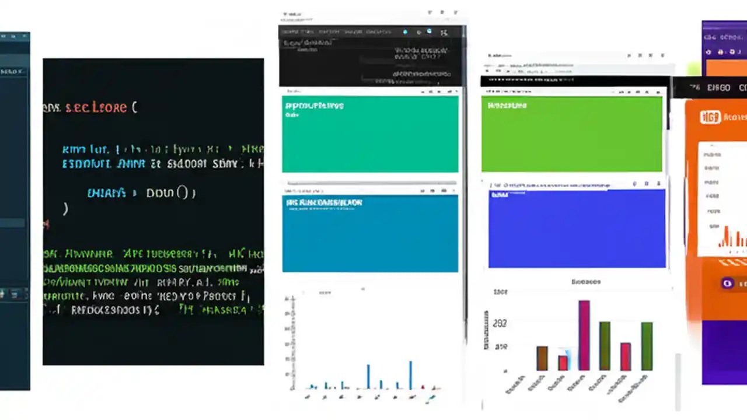Expand the list item in the orange panel sidebar
Image resolution: width=747 pixels, height=420 pixels.
pos(712,155)
